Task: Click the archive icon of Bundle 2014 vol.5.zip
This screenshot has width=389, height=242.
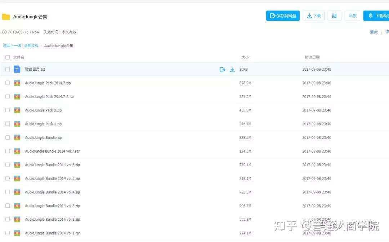Action: point(17,179)
